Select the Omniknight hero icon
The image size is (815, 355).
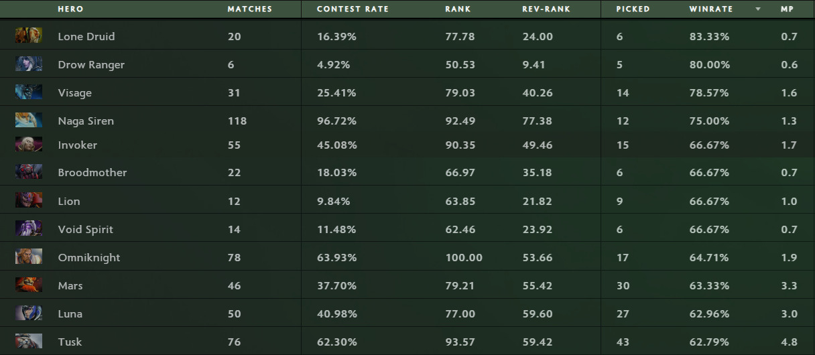[29, 257]
